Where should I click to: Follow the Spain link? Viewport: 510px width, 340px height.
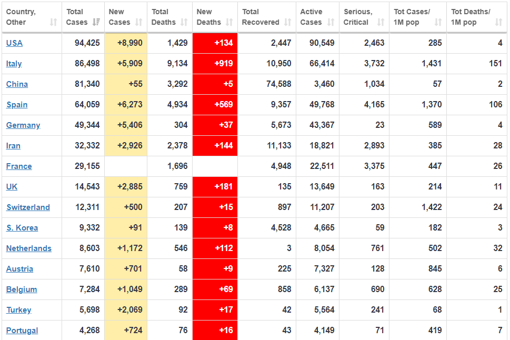17,105
